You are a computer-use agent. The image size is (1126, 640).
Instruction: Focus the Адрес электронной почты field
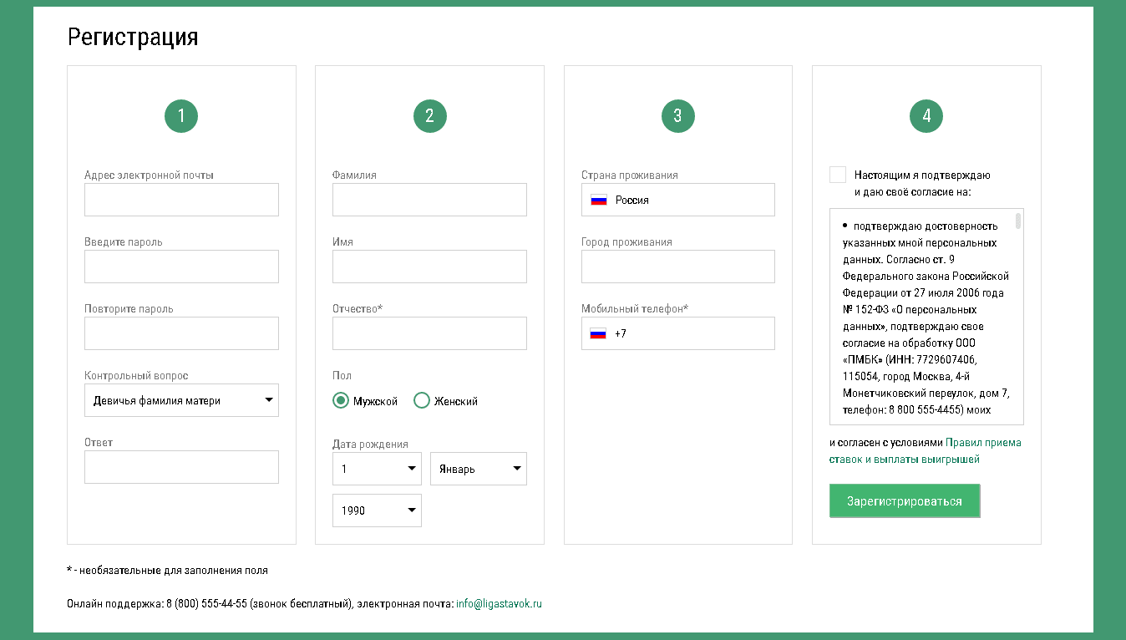[181, 200]
